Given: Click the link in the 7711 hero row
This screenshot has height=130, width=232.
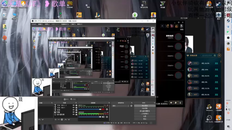Looking at the screenshot, I should (216, 63).
